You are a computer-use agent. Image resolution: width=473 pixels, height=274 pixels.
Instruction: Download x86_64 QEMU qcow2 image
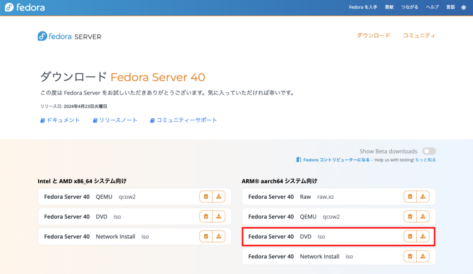(x=218, y=197)
